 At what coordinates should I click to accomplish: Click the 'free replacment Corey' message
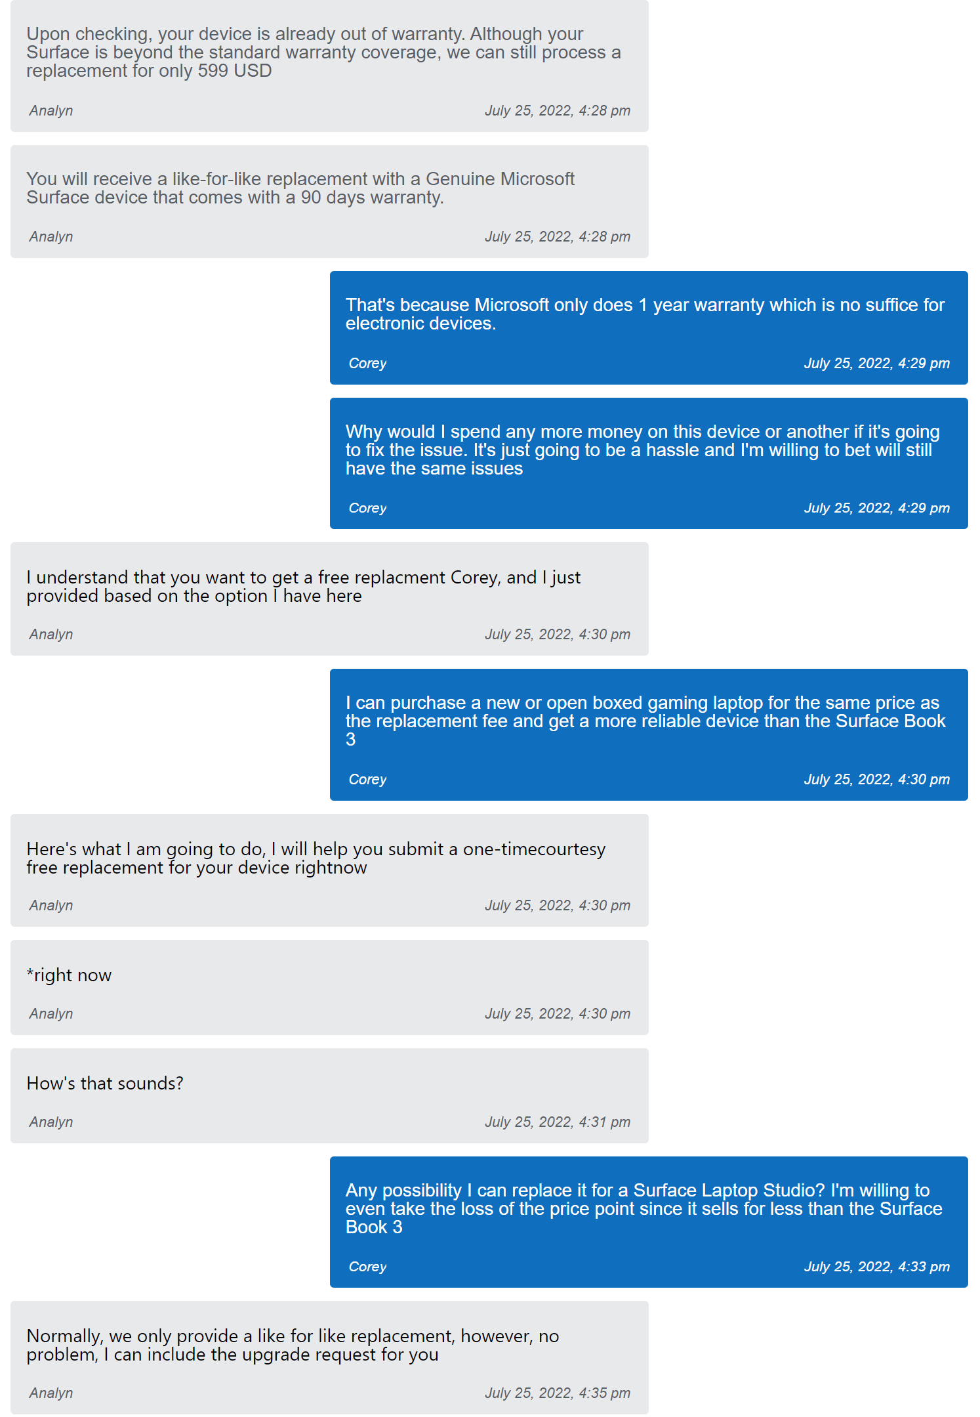coord(329,599)
